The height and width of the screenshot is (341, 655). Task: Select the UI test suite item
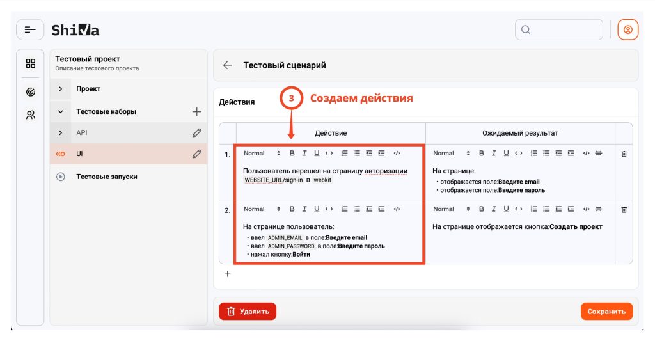pos(80,154)
